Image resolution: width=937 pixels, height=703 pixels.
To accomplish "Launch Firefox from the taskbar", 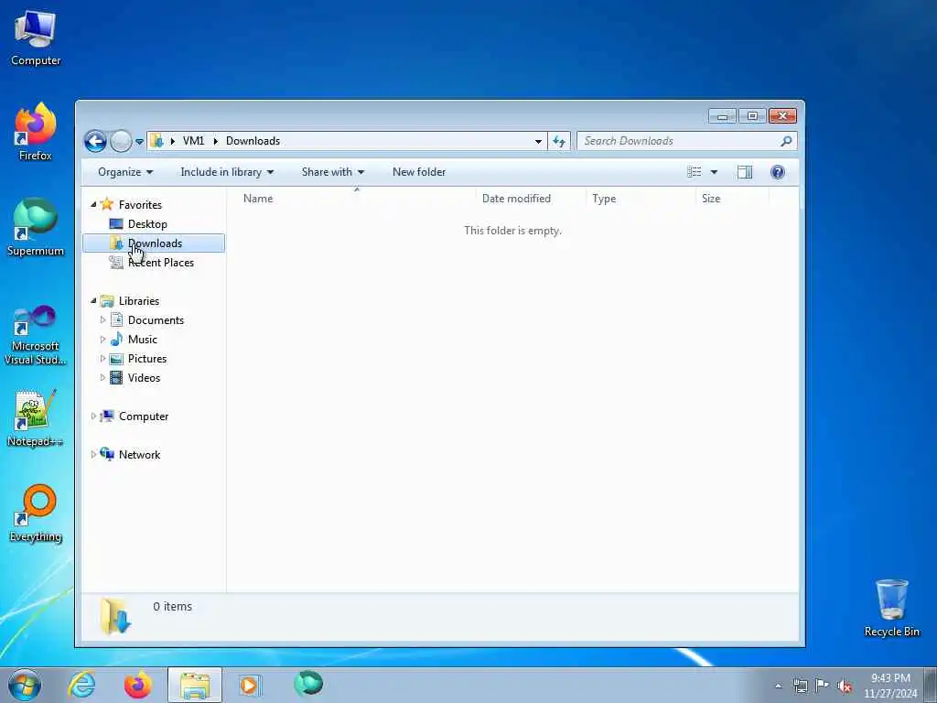I will point(138,685).
